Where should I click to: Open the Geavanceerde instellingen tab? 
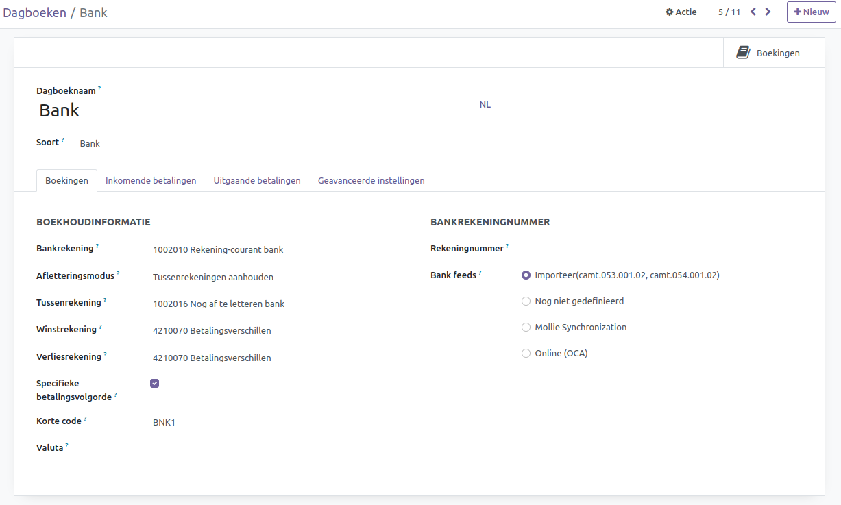[x=371, y=181]
